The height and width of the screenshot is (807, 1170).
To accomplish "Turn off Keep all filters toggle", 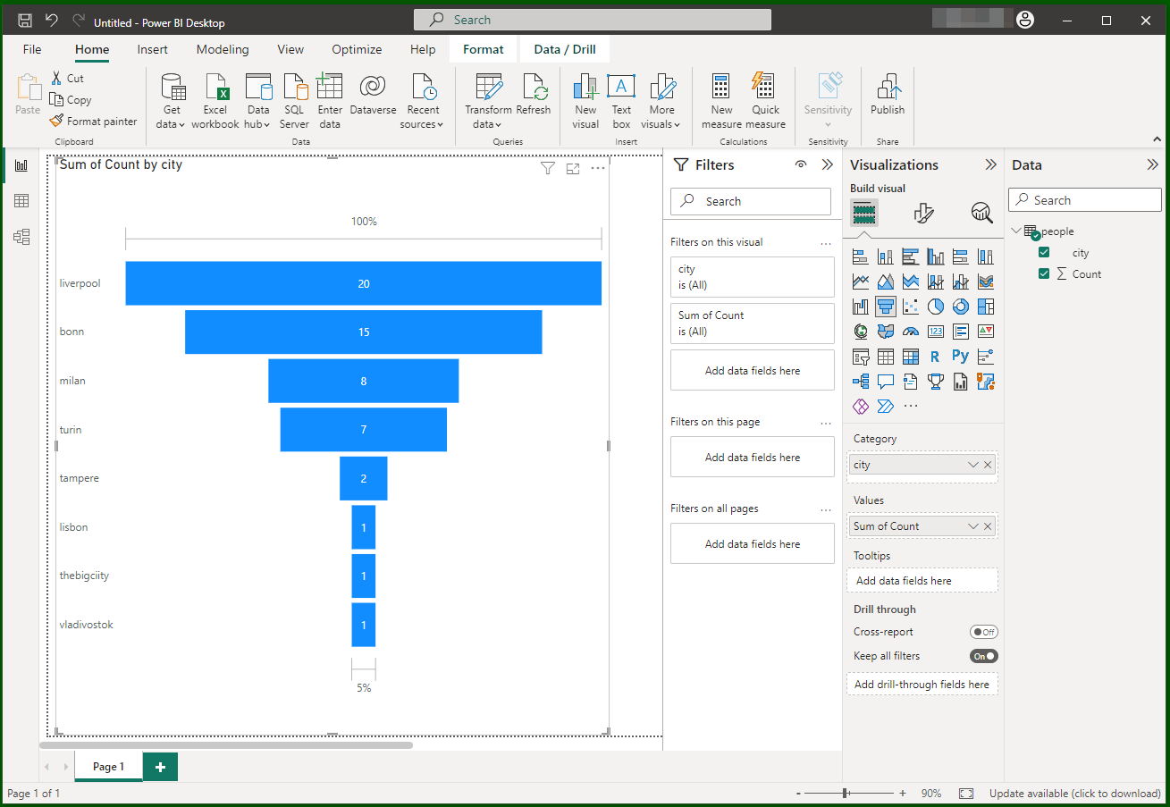I will click(x=984, y=656).
